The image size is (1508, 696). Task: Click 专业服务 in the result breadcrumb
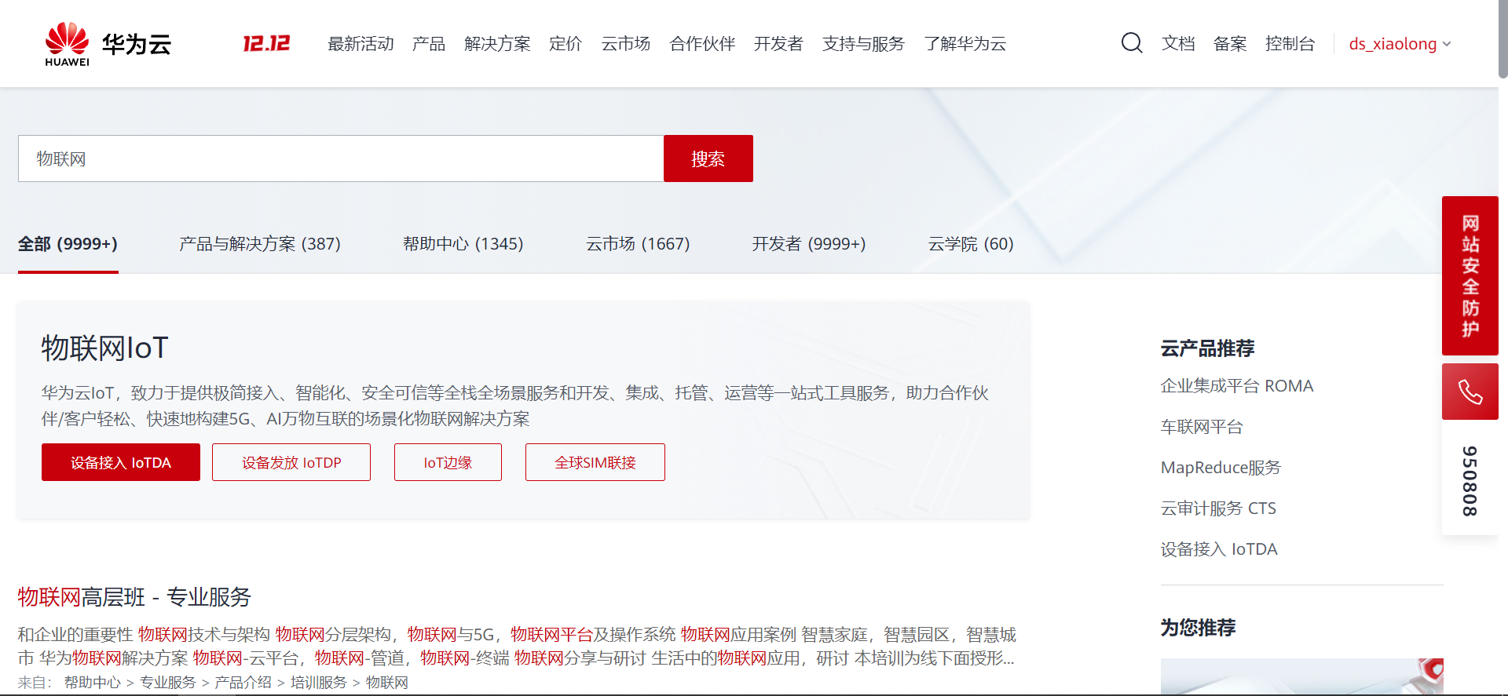tap(168, 683)
